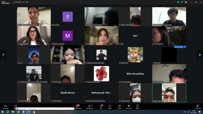The width and height of the screenshot is (203, 114).
Task: Click the Share screen icon
Action: click(x=119, y=106)
